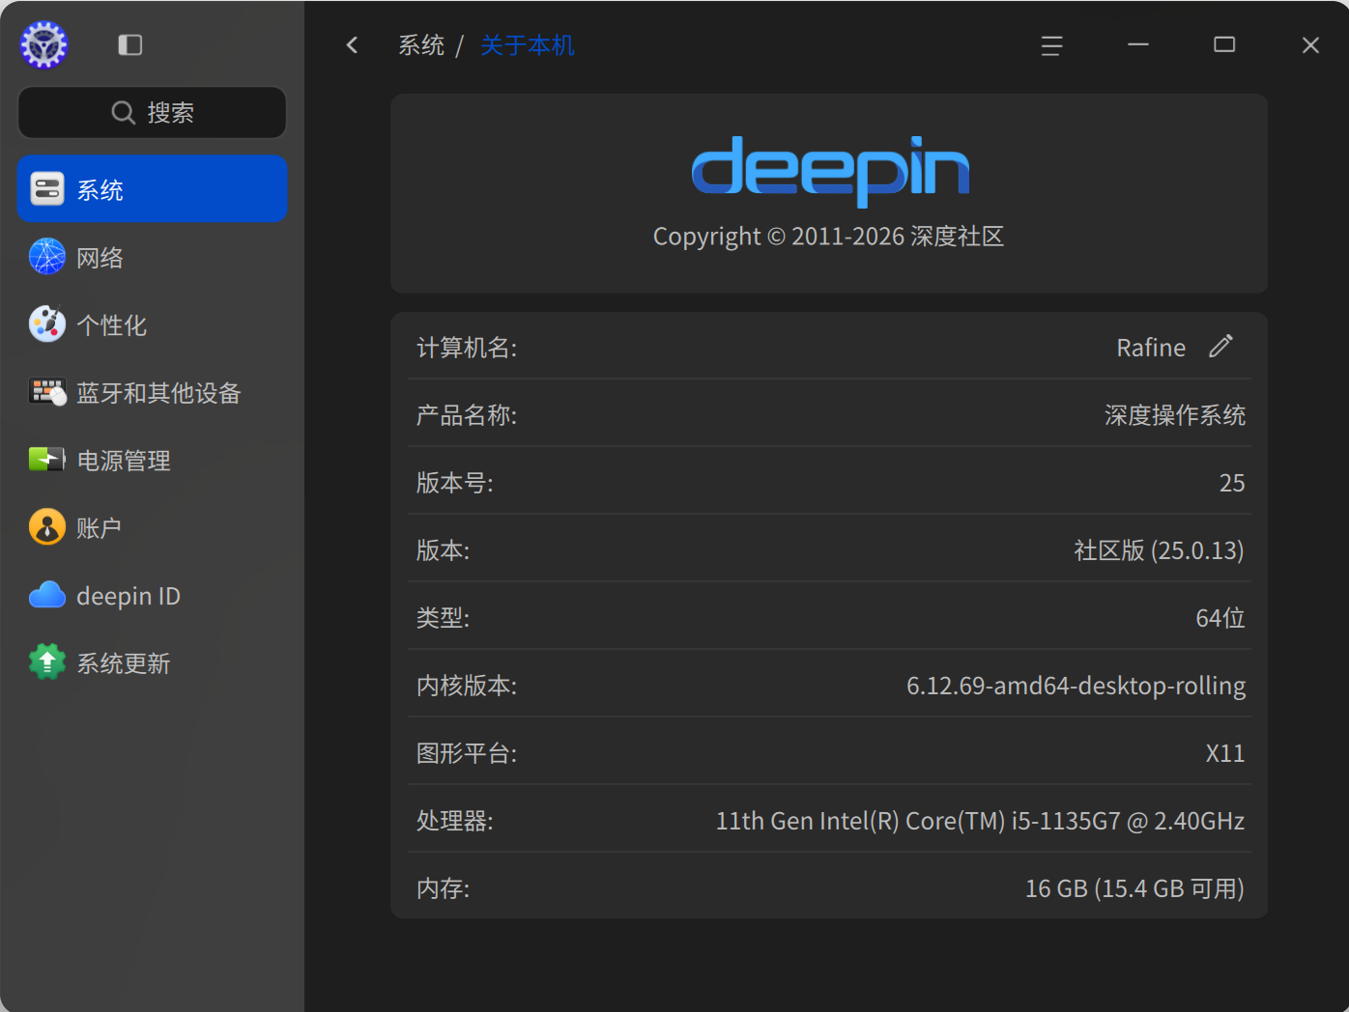Click the kernel version value text
This screenshot has height=1012, width=1349.
1076,686
